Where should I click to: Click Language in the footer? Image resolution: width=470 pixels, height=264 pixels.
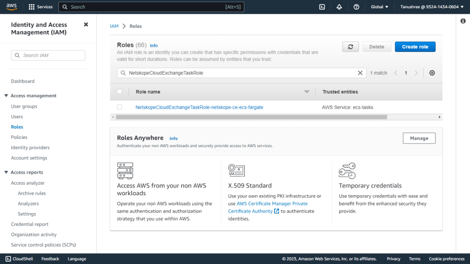(x=77, y=259)
